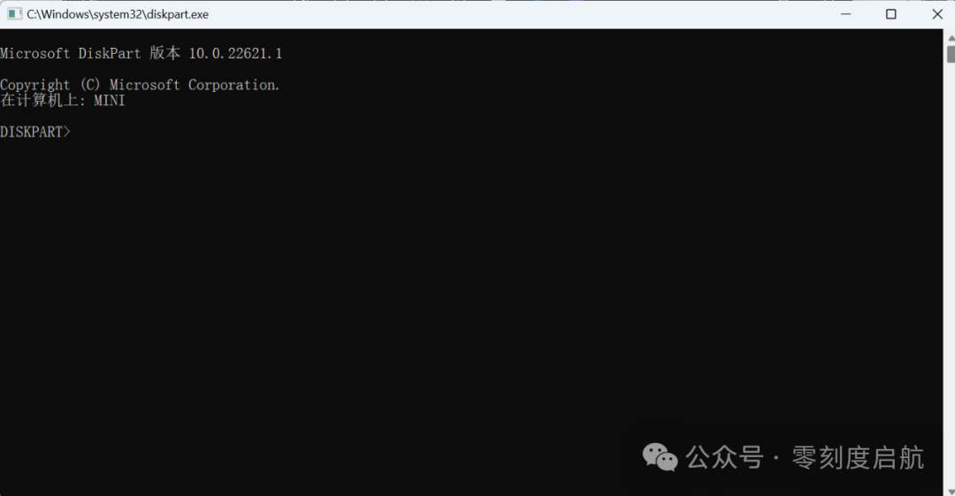This screenshot has width=955, height=496.
Task: Click the empty vertical scrollbar track
Action: [951, 274]
